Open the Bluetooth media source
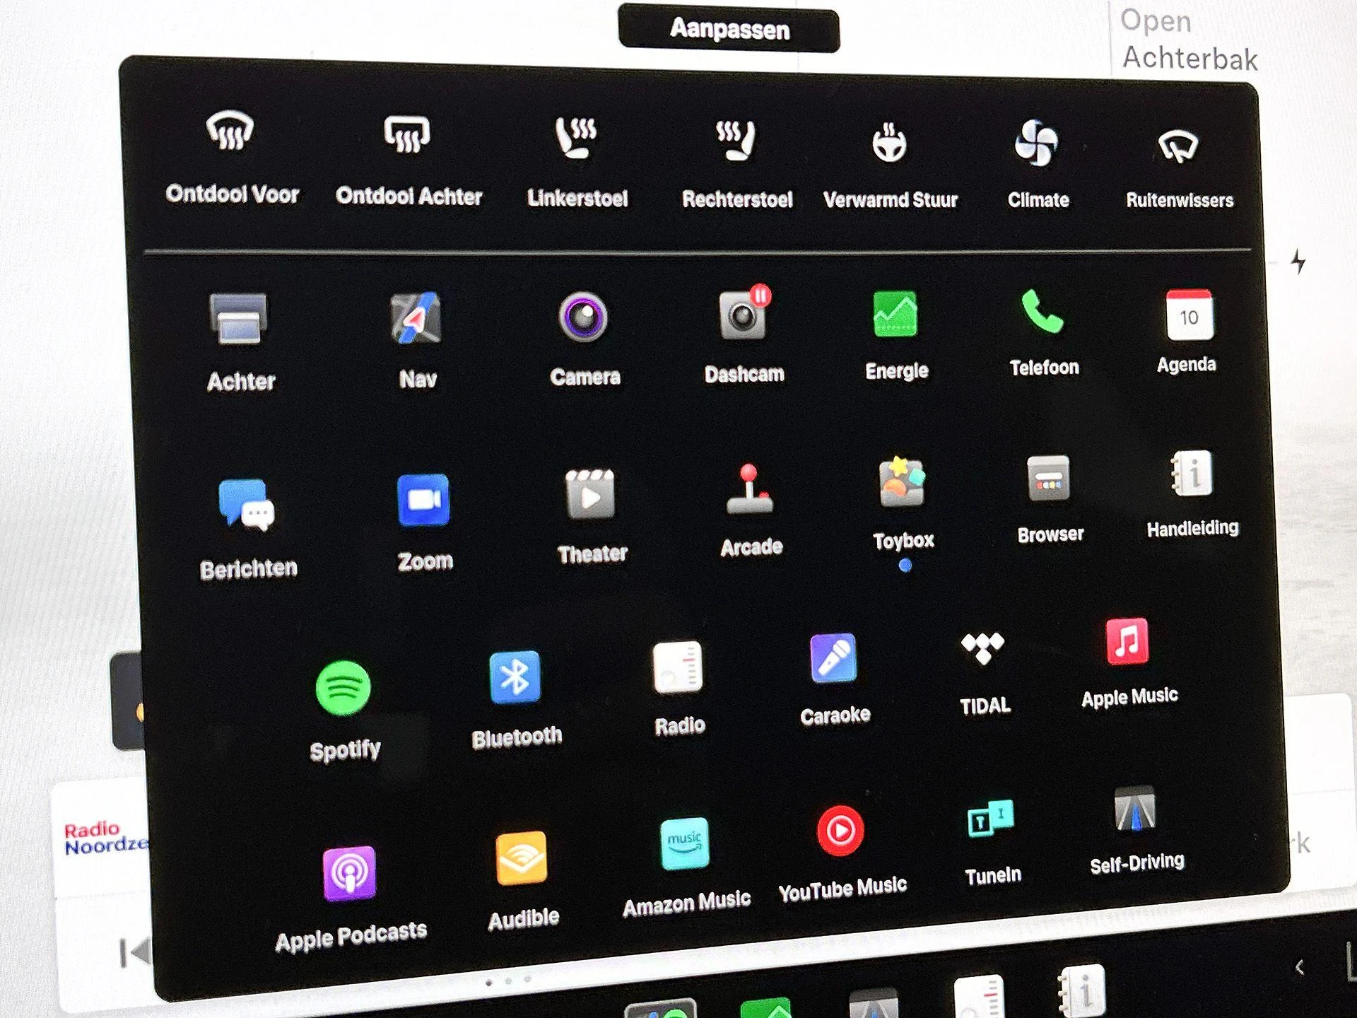The width and height of the screenshot is (1357, 1018). coord(515,677)
